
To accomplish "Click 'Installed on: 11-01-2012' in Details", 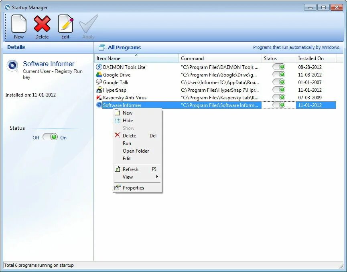I will [30, 95].
